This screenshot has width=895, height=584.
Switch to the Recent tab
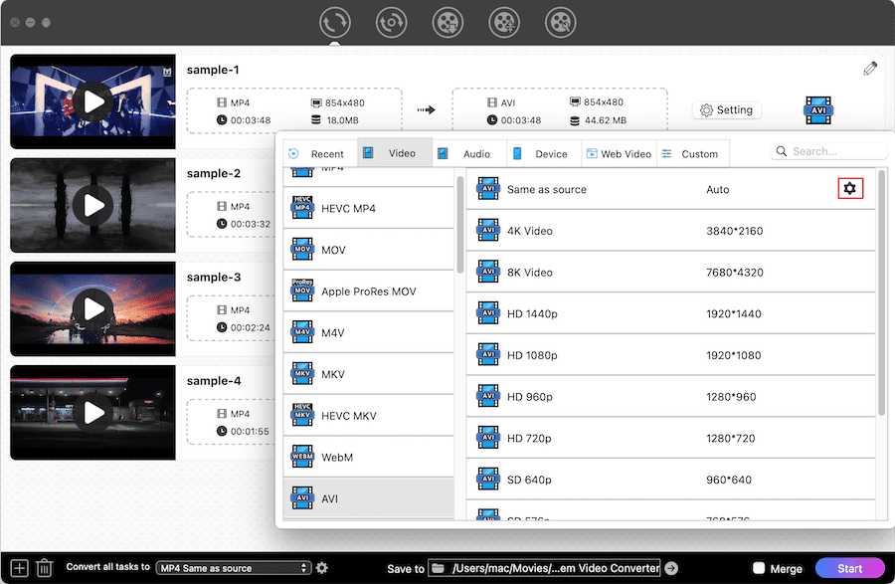point(320,153)
